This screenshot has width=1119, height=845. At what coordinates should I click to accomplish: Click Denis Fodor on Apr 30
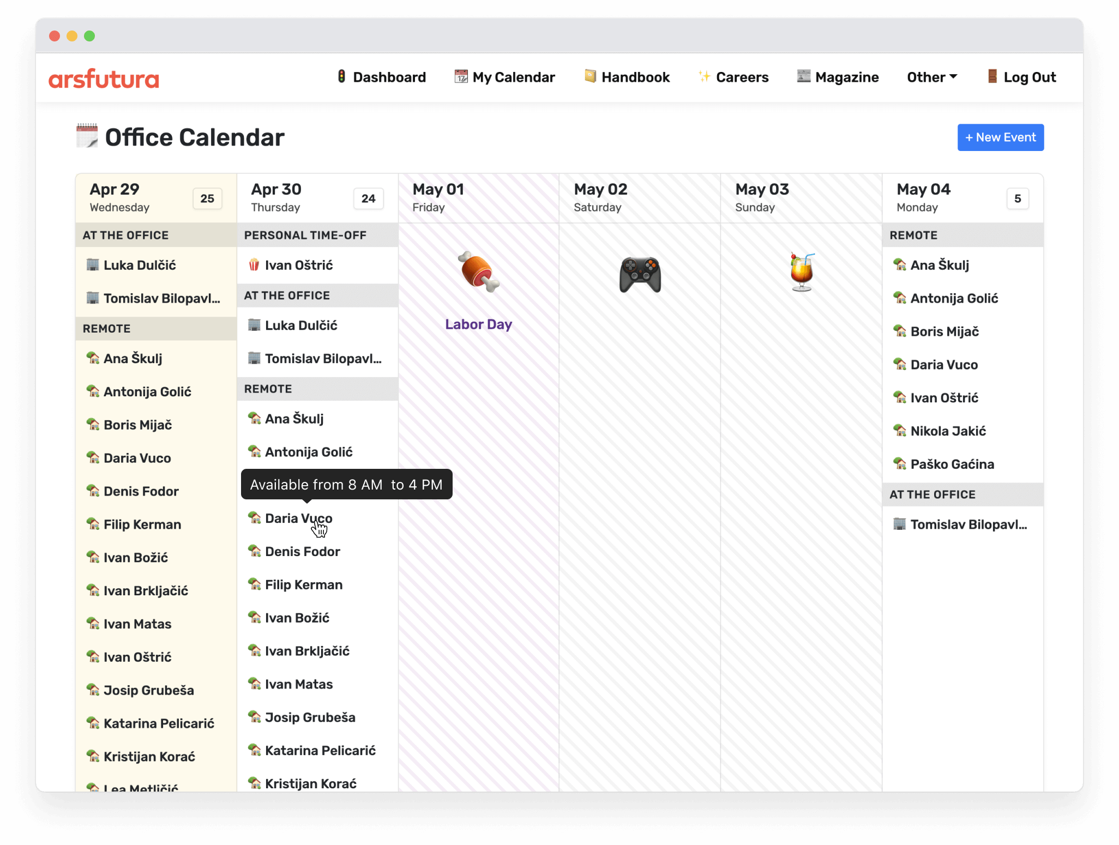303,552
